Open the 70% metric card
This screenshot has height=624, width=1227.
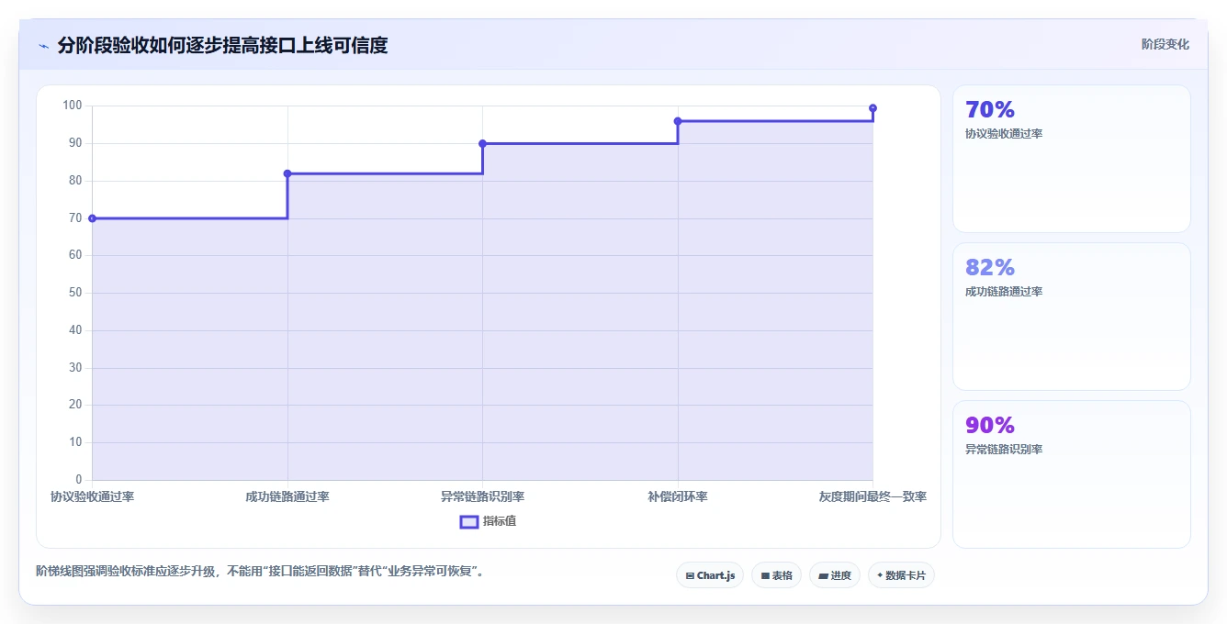[x=1072, y=159]
